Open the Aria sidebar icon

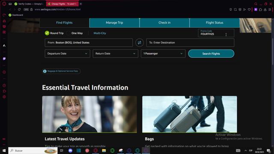pyautogui.click(x=4, y=46)
